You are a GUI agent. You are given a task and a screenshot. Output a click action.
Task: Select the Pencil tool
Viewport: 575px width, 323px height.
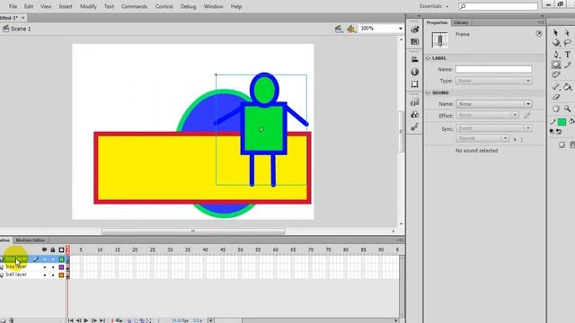567,65
